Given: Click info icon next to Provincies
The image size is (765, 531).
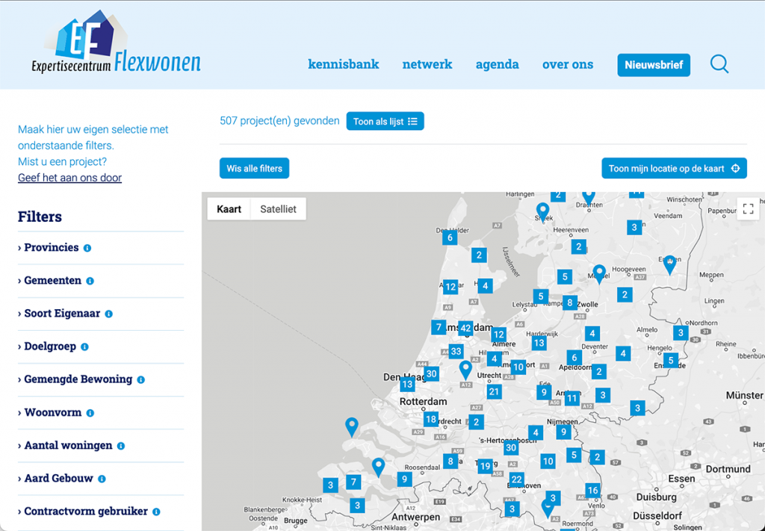Looking at the screenshot, I should point(87,248).
